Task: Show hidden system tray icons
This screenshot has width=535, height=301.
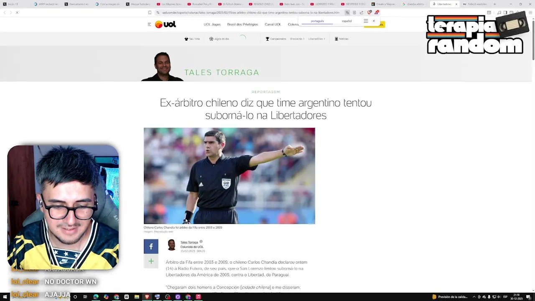Action: point(474,297)
